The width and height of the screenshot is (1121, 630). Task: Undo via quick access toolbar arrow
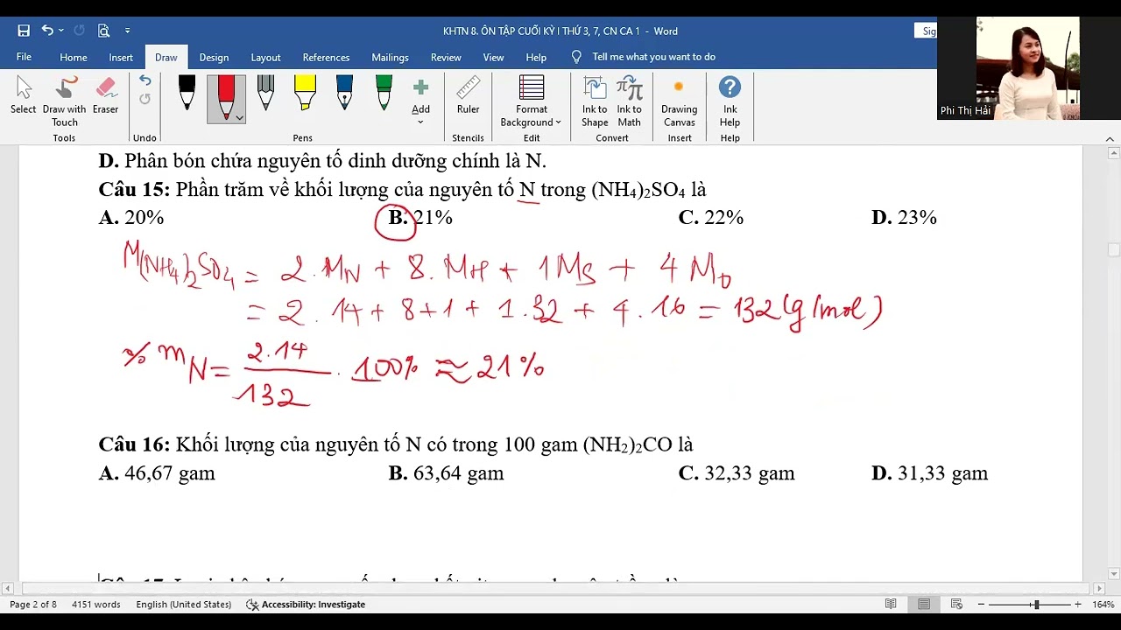coord(47,31)
